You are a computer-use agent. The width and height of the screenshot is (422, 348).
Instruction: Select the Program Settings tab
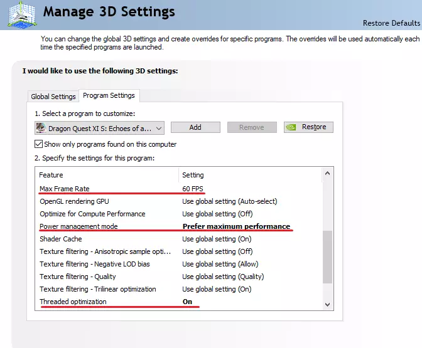[109, 95]
